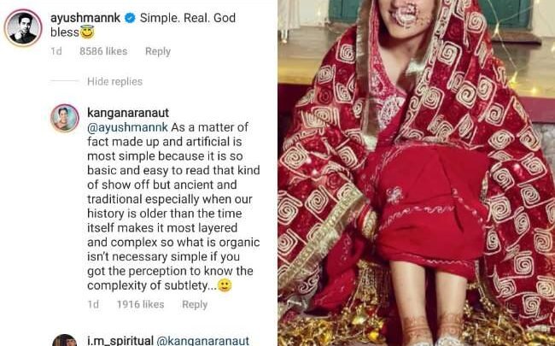Open ayushmannk's profile picture

click(x=23, y=27)
